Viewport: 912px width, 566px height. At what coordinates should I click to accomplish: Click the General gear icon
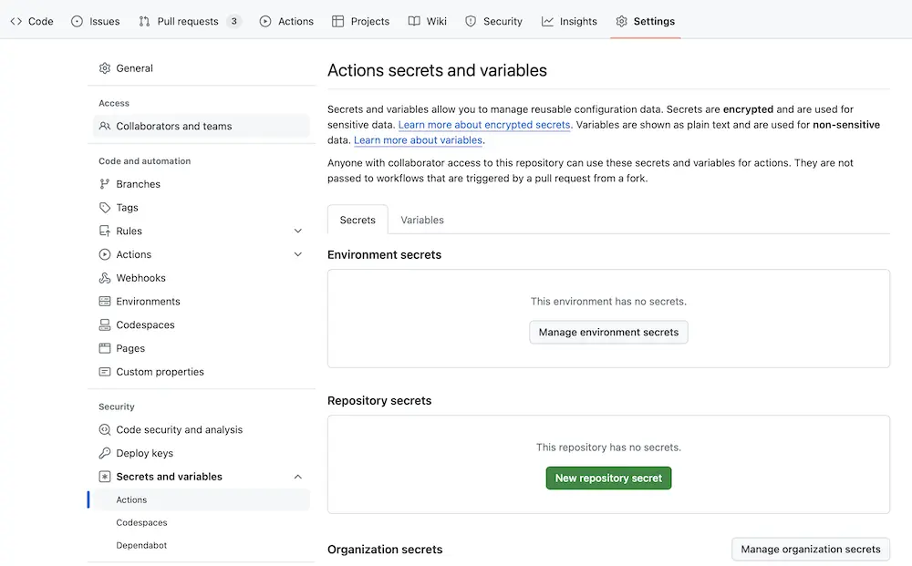tap(104, 67)
